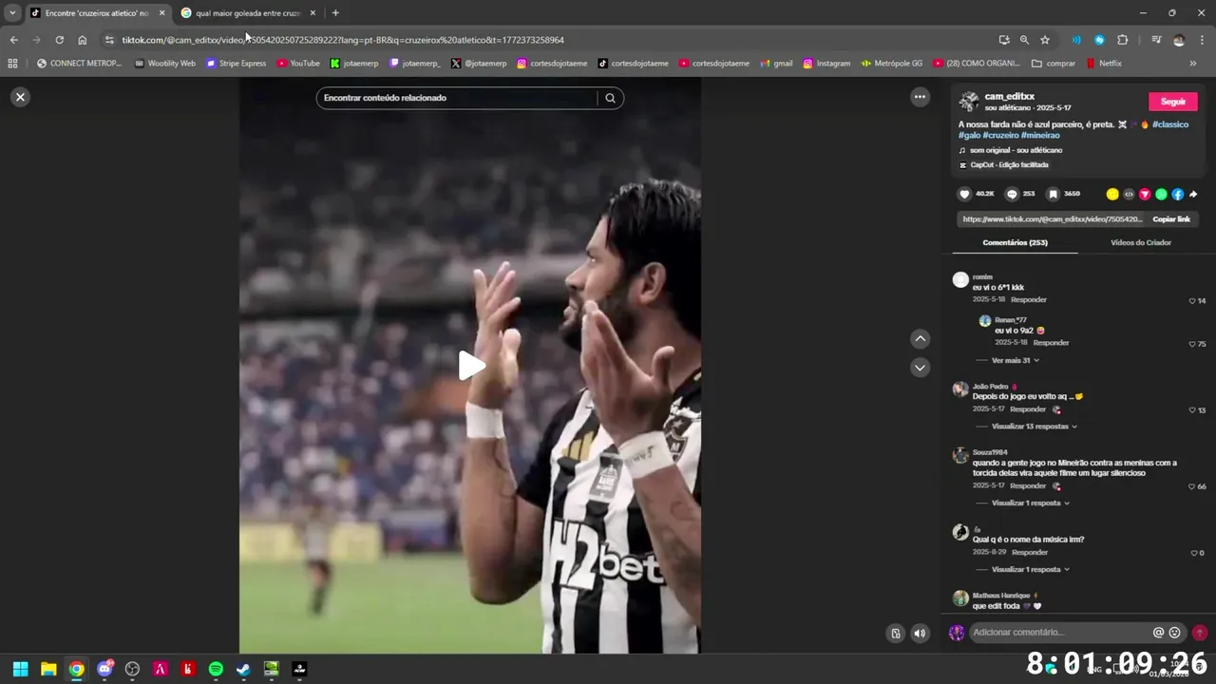Screen dimensions: 1216x684
Task: Like Renan's reply 'eu vi o 9a2'
Action: [1192, 344]
